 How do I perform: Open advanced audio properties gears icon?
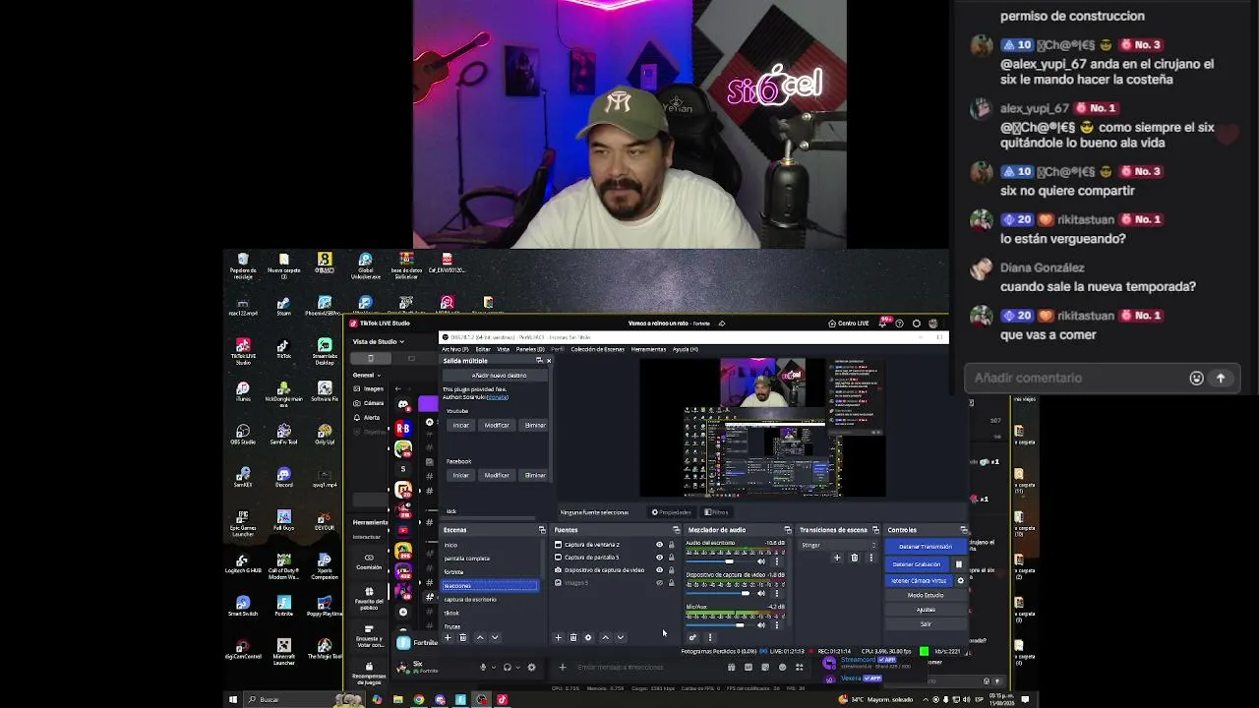pyautogui.click(x=692, y=637)
